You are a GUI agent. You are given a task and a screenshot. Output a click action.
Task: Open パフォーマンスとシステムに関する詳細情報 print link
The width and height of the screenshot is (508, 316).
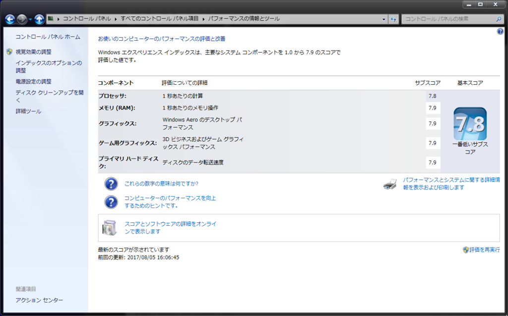pyautogui.click(x=451, y=184)
